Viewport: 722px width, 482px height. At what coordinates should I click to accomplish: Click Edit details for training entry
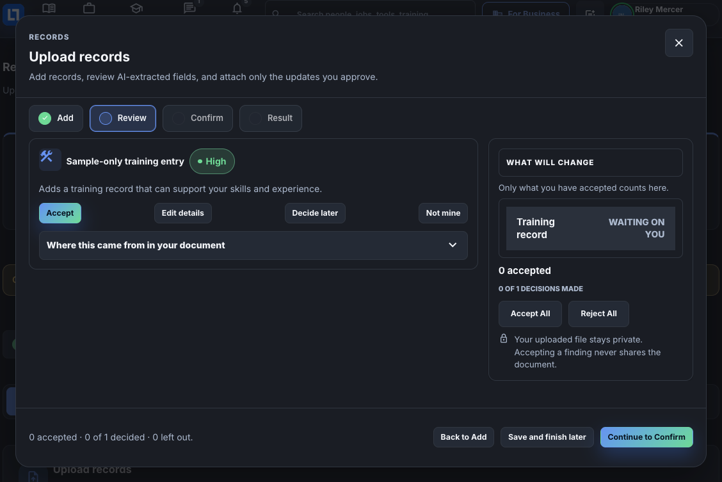pyautogui.click(x=183, y=213)
